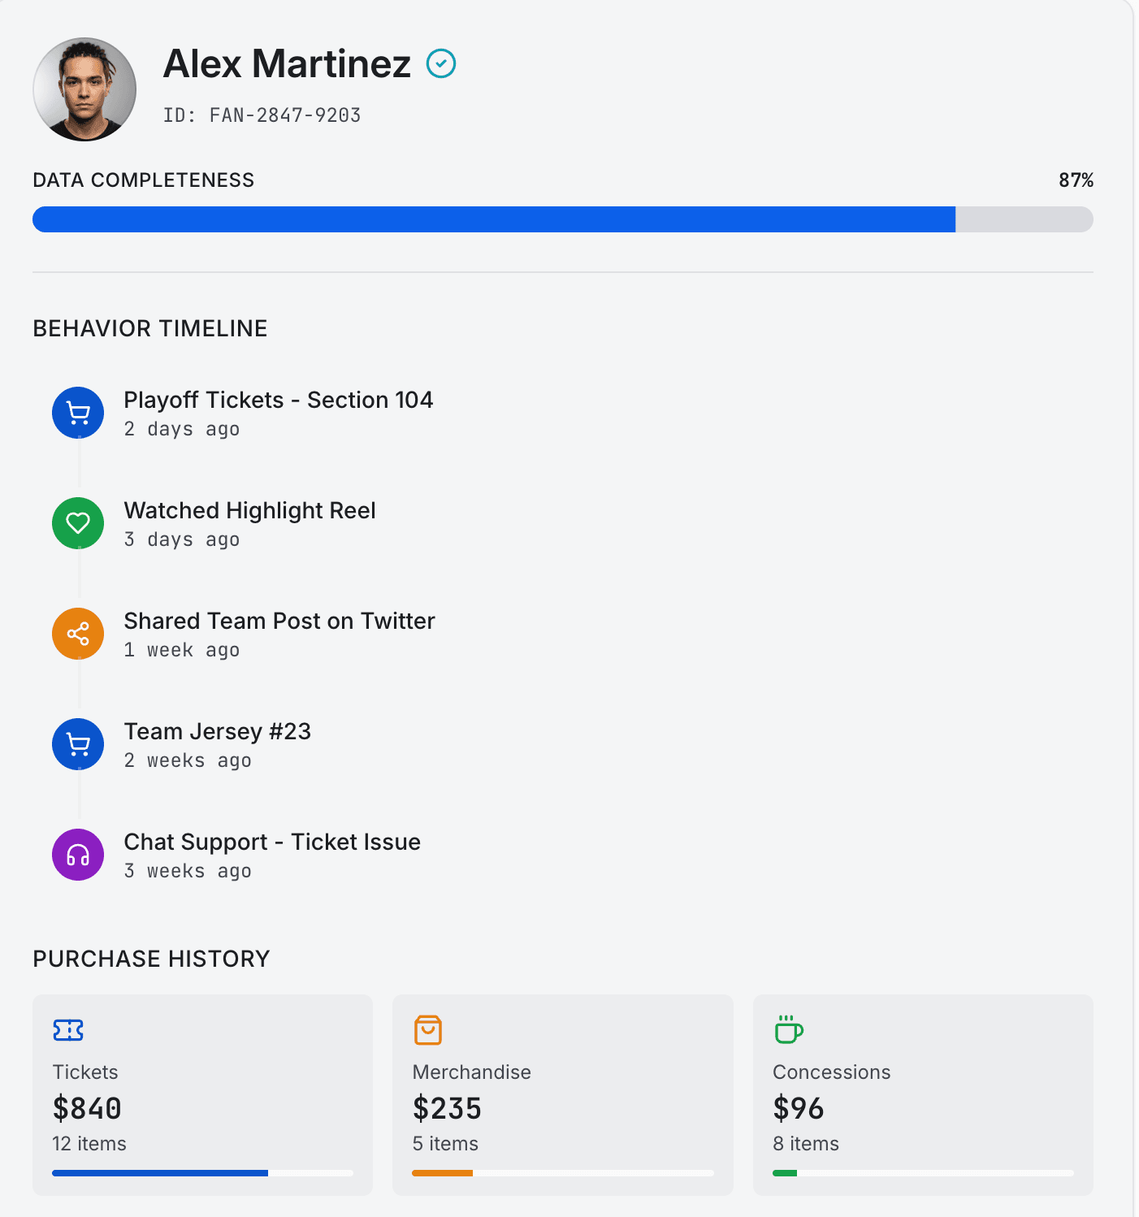This screenshot has width=1139, height=1217.
Task: Click the orange share icon for Twitter post
Action: (x=78, y=634)
